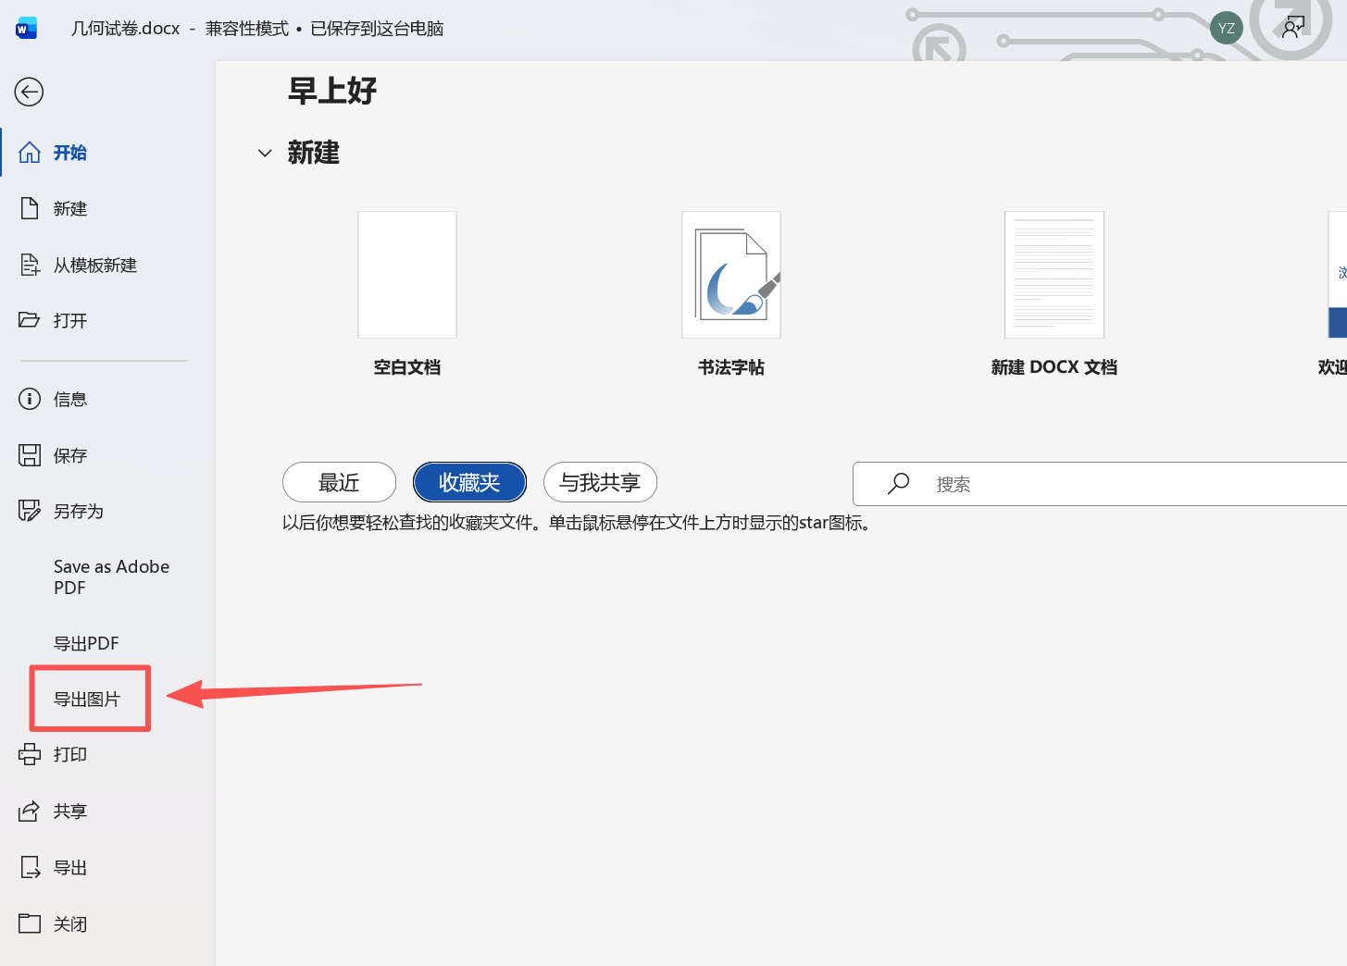Screen dimensions: 1347x966
Task: Select the 书法字帖 calligraphy template
Action: (730, 274)
